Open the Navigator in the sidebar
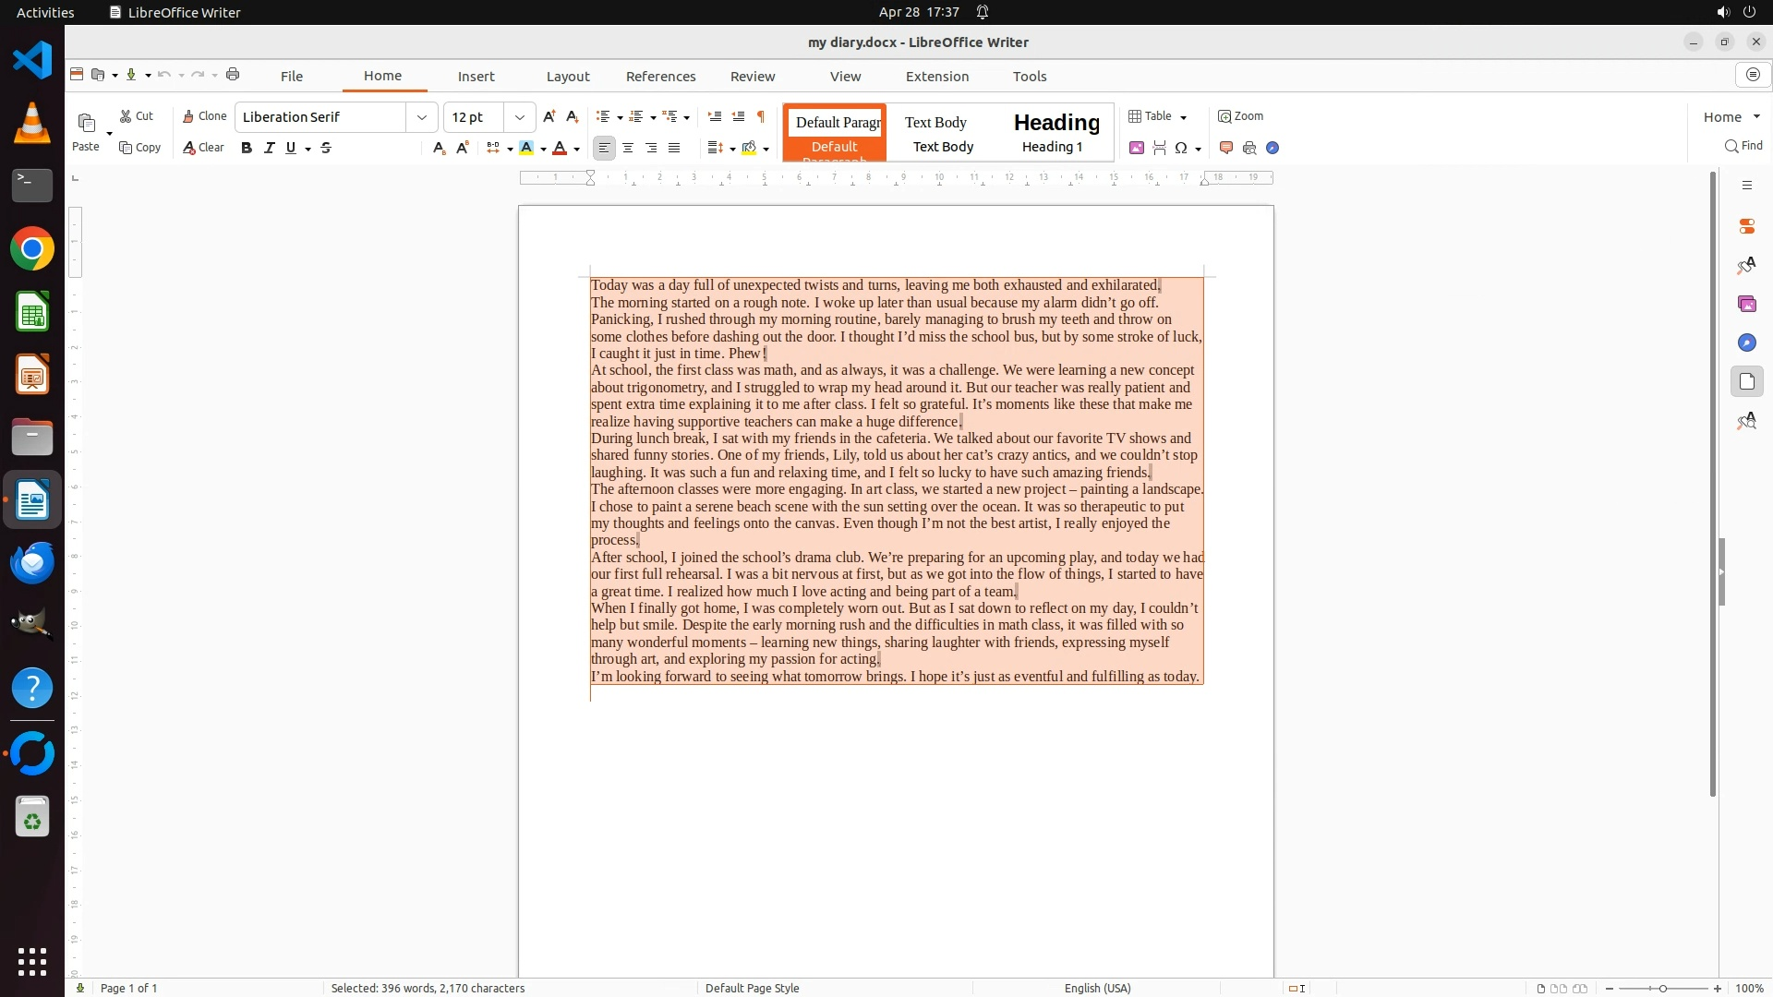Screen dimensions: 1773x997 [1746, 342]
